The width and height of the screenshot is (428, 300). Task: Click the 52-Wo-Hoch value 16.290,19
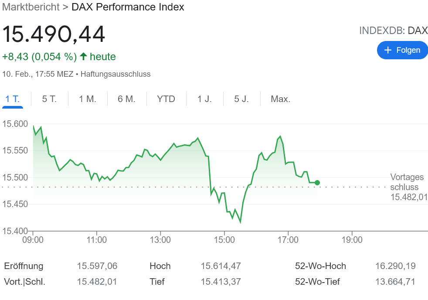tap(395, 266)
